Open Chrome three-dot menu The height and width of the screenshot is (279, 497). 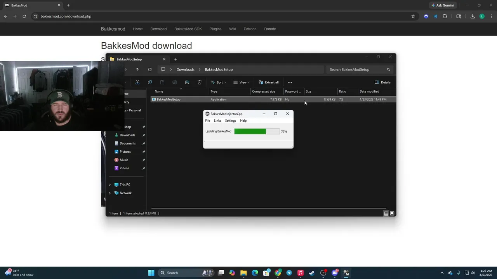coord(492,16)
